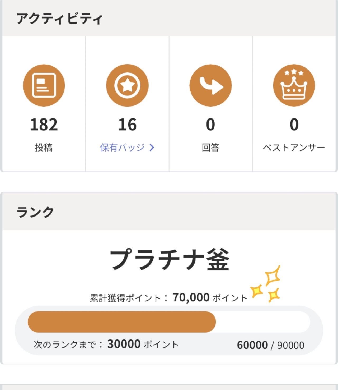
Task: Select the 回答 label
Action: point(210,148)
